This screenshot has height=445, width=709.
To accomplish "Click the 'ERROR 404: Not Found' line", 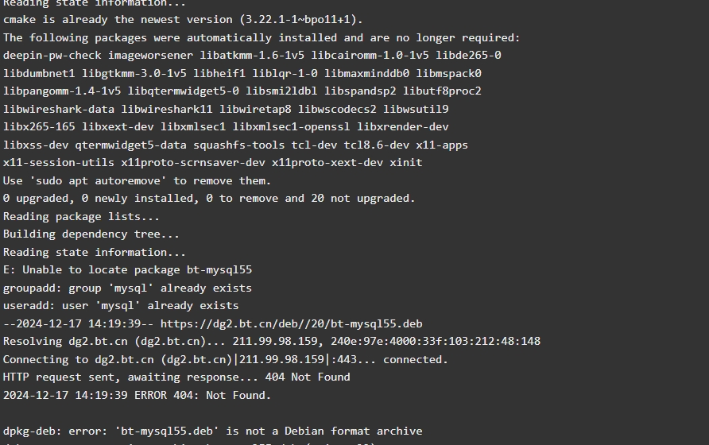I will pos(137,395).
